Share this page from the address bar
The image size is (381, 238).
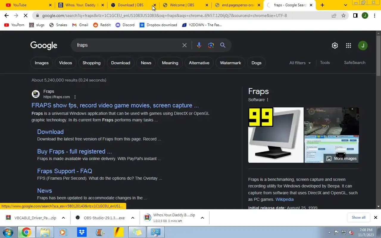[334, 15]
